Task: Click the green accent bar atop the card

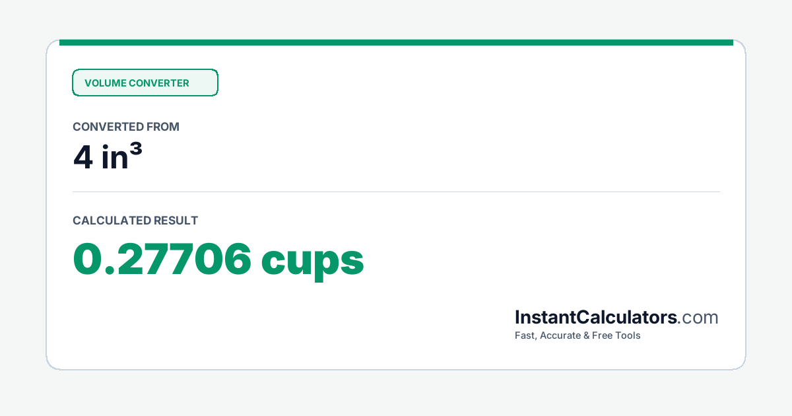Action: coord(396,42)
